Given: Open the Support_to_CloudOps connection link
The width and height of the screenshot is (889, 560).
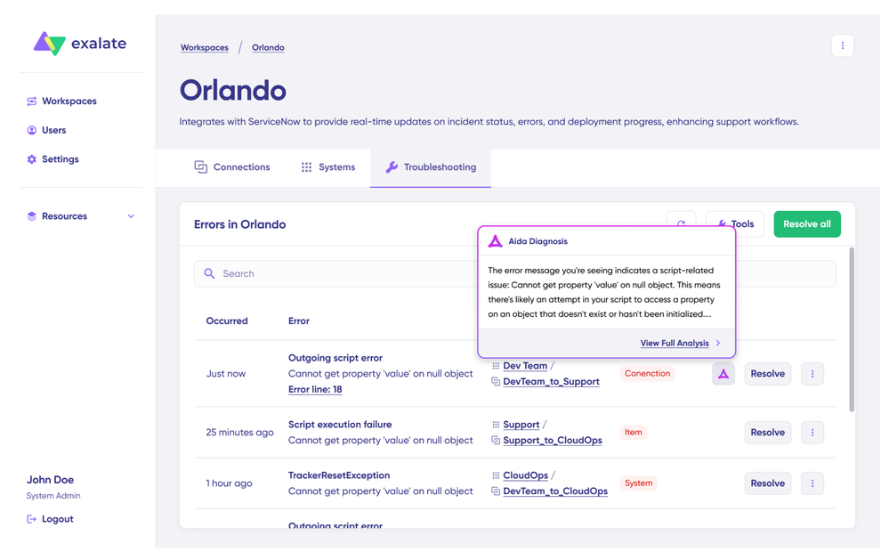Looking at the screenshot, I should [x=553, y=441].
